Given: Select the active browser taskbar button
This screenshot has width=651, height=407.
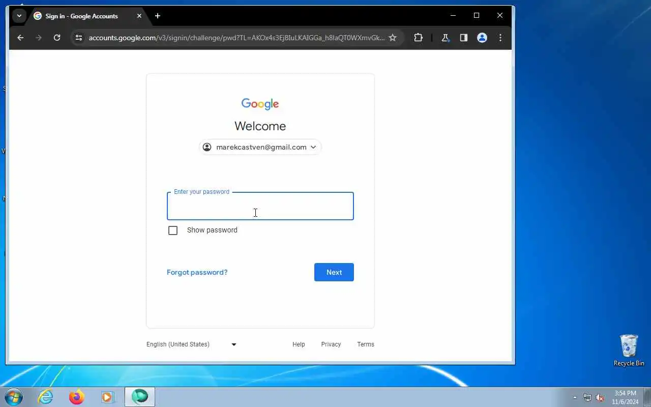Looking at the screenshot, I should [140, 397].
